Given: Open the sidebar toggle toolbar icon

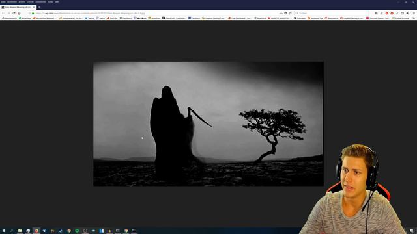Looking at the screenshot, I should pos(403,13).
